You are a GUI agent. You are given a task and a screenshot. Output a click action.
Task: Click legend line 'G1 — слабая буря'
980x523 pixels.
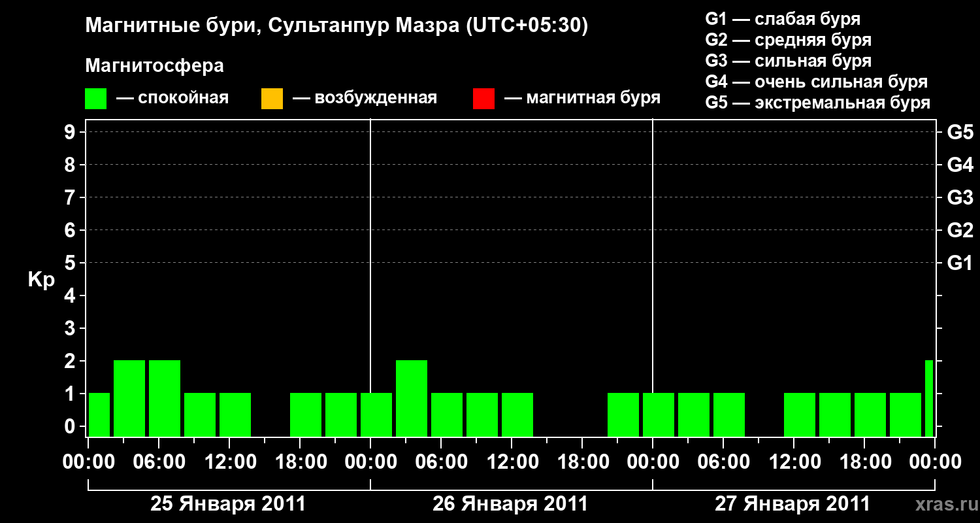783,19
